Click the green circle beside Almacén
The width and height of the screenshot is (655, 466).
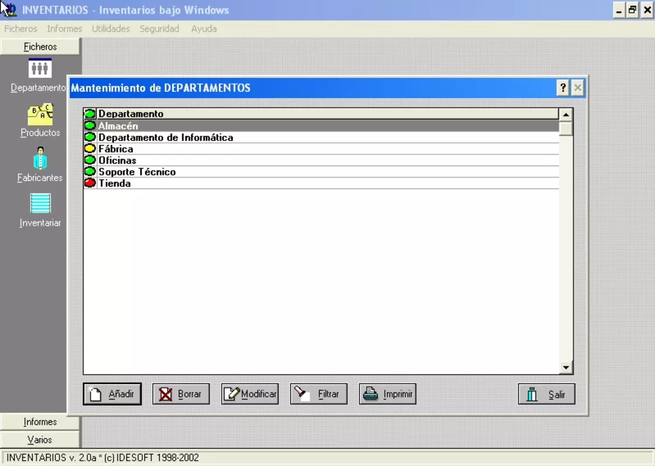click(x=90, y=126)
